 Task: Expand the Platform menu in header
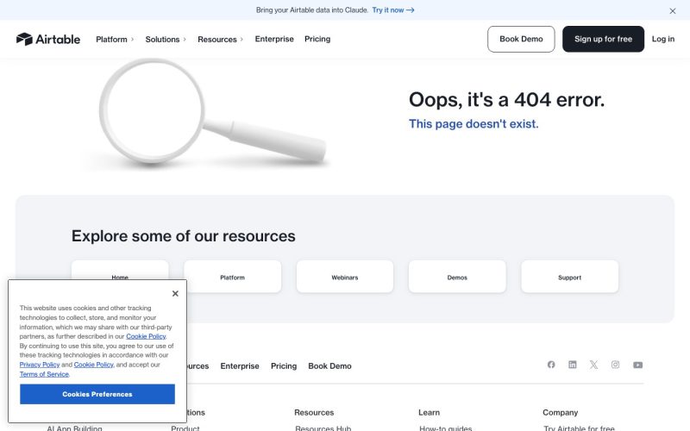(115, 39)
